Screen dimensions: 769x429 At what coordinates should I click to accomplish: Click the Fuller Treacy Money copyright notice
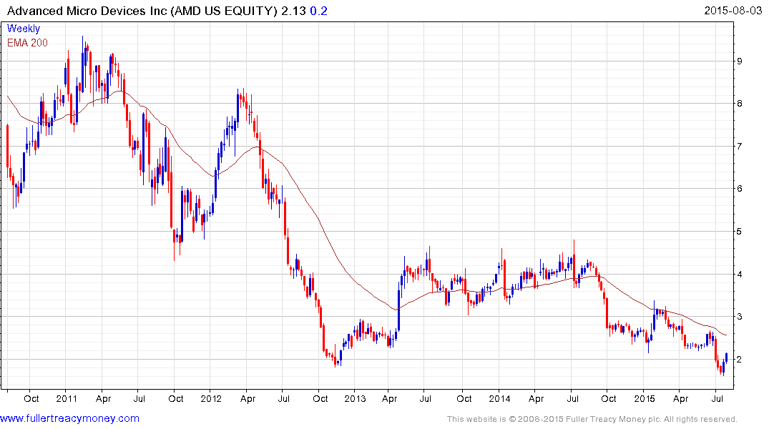(592, 419)
